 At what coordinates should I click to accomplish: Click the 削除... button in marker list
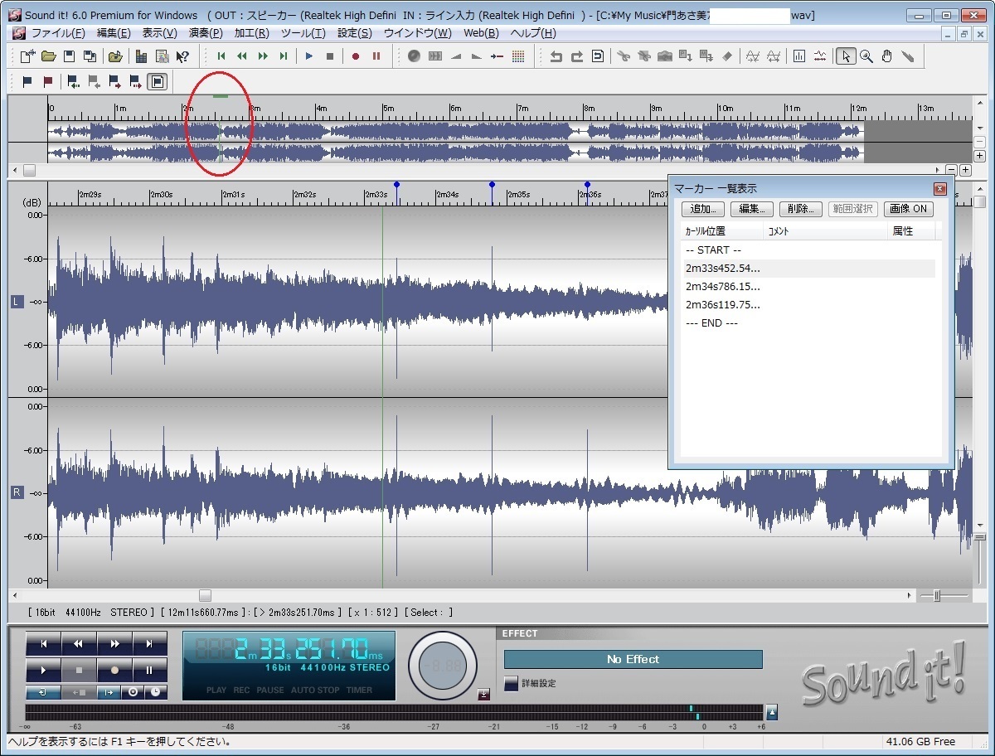coord(801,209)
